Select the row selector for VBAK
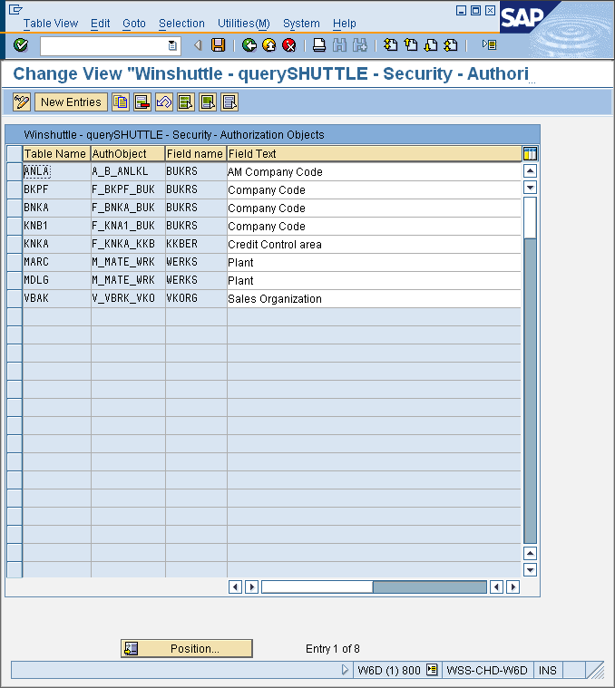This screenshot has width=615, height=688. coord(15,298)
